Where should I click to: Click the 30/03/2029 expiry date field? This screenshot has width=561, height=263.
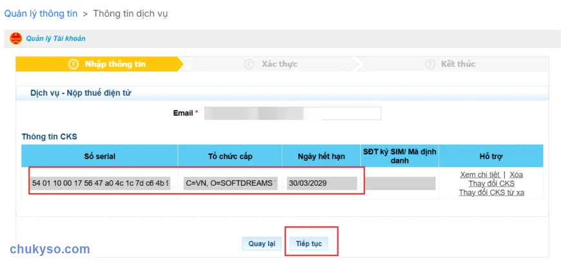(322, 183)
